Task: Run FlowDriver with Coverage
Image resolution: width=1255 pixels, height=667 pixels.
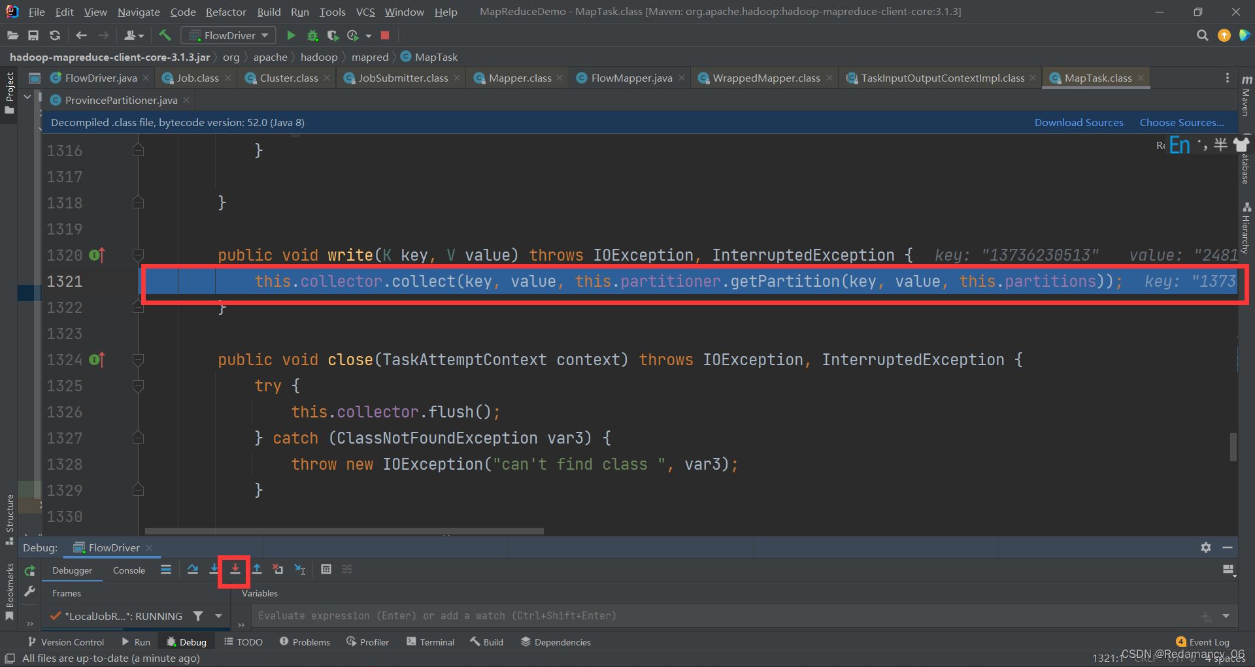Action: click(333, 35)
